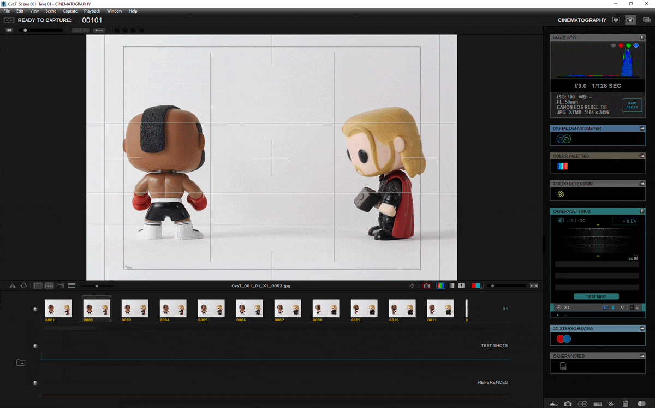655x408 pixels.
Task: Click the striped circle icon in the bottom strip
Action: [611, 404]
